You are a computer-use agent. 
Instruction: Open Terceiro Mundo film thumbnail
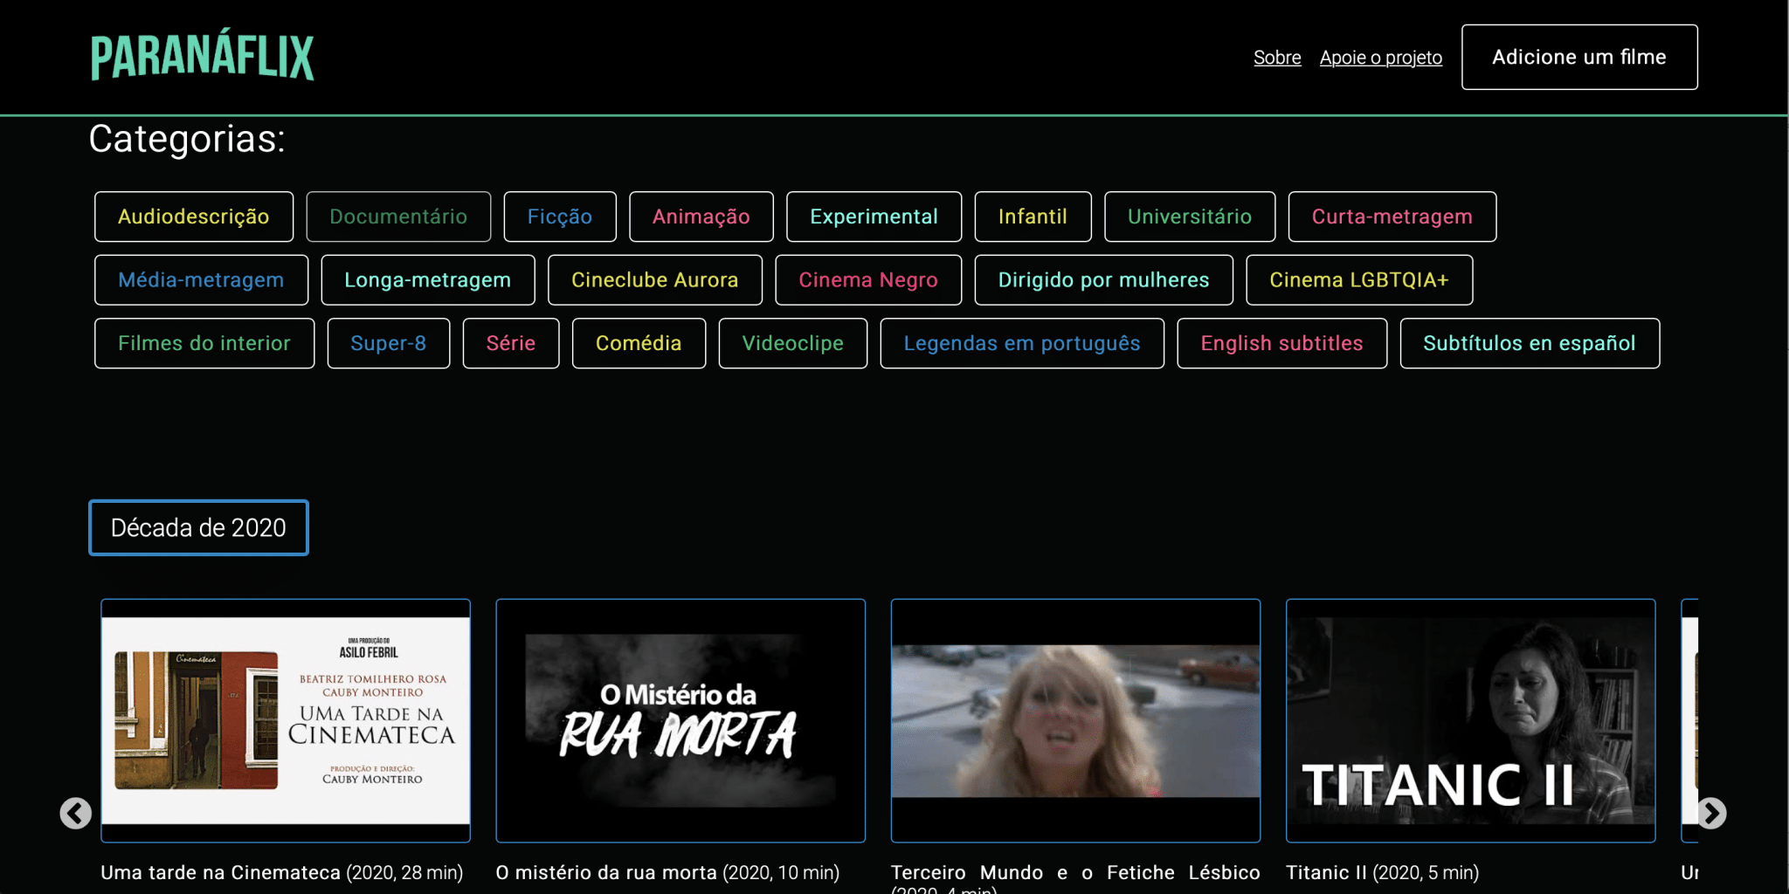pos(1075,720)
